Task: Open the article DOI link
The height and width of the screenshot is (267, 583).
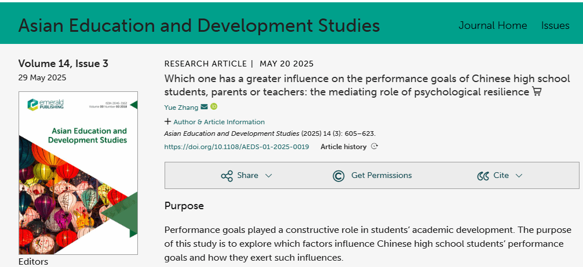Action: pyautogui.click(x=236, y=147)
